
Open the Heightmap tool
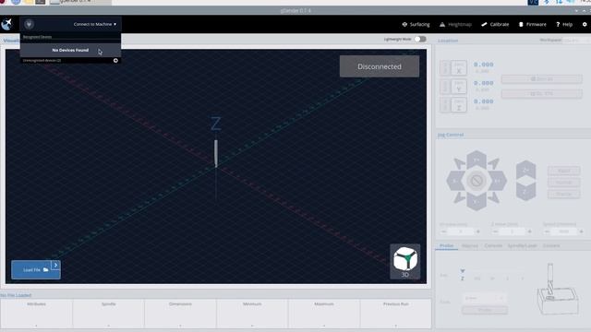click(x=455, y=24)
